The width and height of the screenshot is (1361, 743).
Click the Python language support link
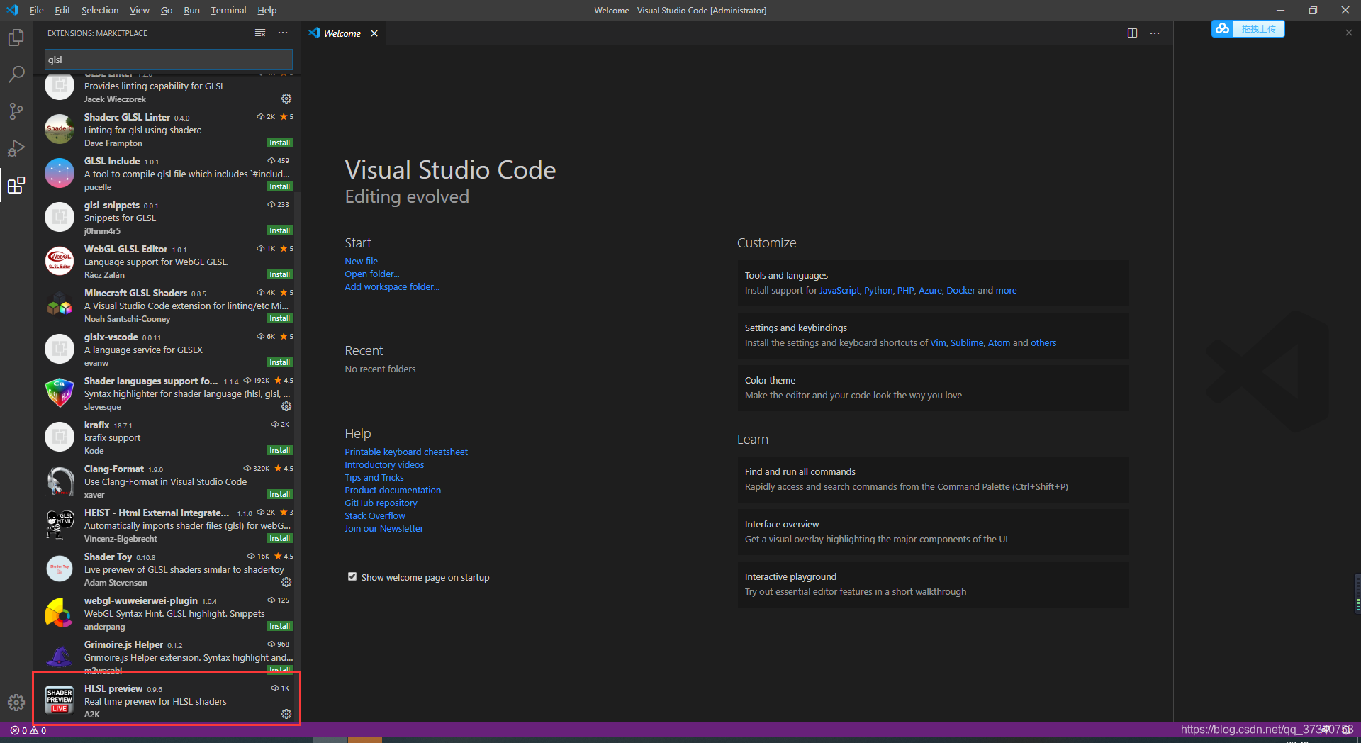coord(878,290)
